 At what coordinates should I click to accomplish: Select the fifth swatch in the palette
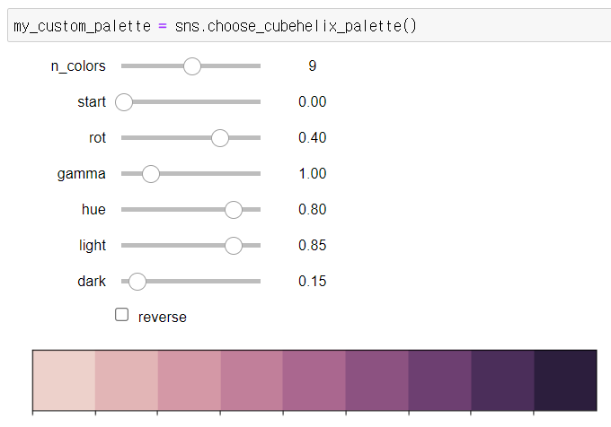pyautogui.click(x=314, y=380)
